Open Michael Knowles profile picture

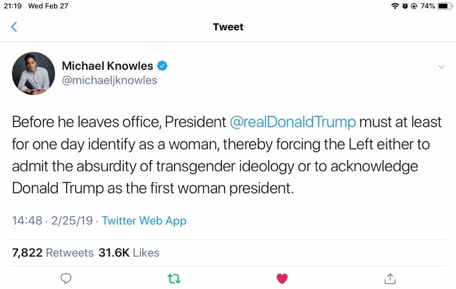[33, 73]
